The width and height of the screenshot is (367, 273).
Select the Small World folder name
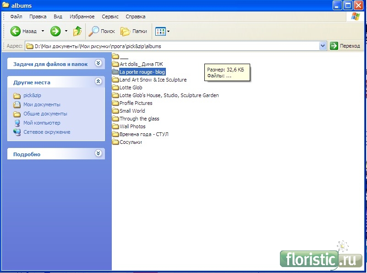132,111
